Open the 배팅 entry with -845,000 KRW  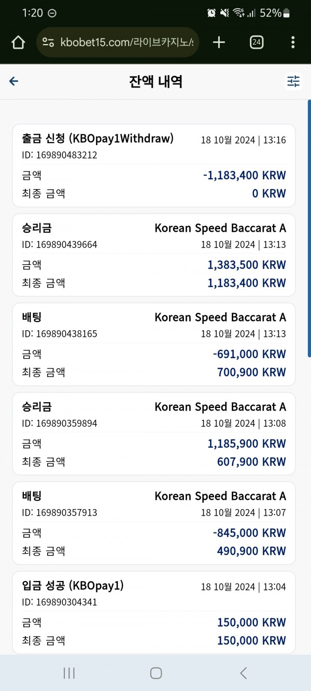[154, 523]
